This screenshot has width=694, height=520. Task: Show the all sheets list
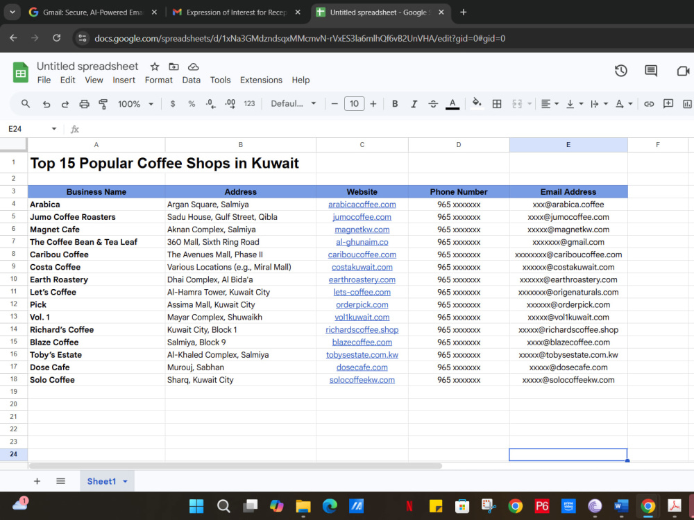coord(60,481)
